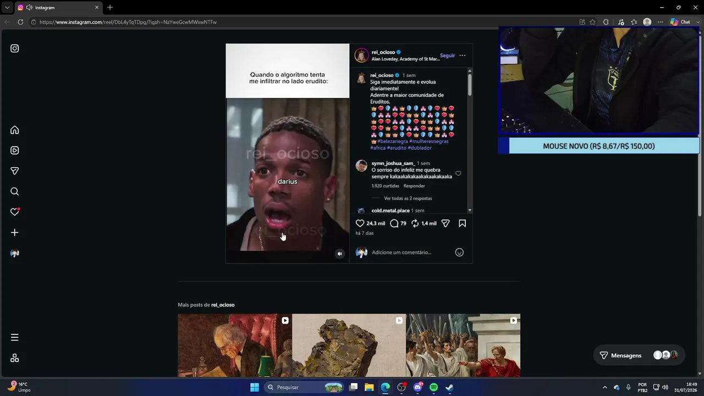Open the #mulheresnegras hashtag

[429, 141]
